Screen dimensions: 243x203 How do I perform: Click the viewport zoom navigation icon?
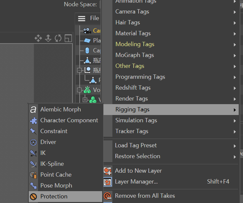(48, 38)
